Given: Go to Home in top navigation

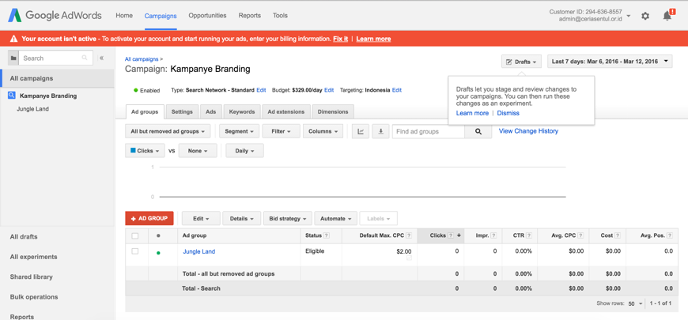Looking at the screenshot, I should 124,15.
